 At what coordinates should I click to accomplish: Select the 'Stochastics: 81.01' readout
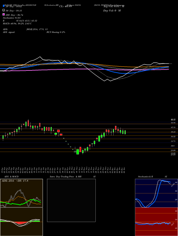pyautogui.click(x=11, y=18)
